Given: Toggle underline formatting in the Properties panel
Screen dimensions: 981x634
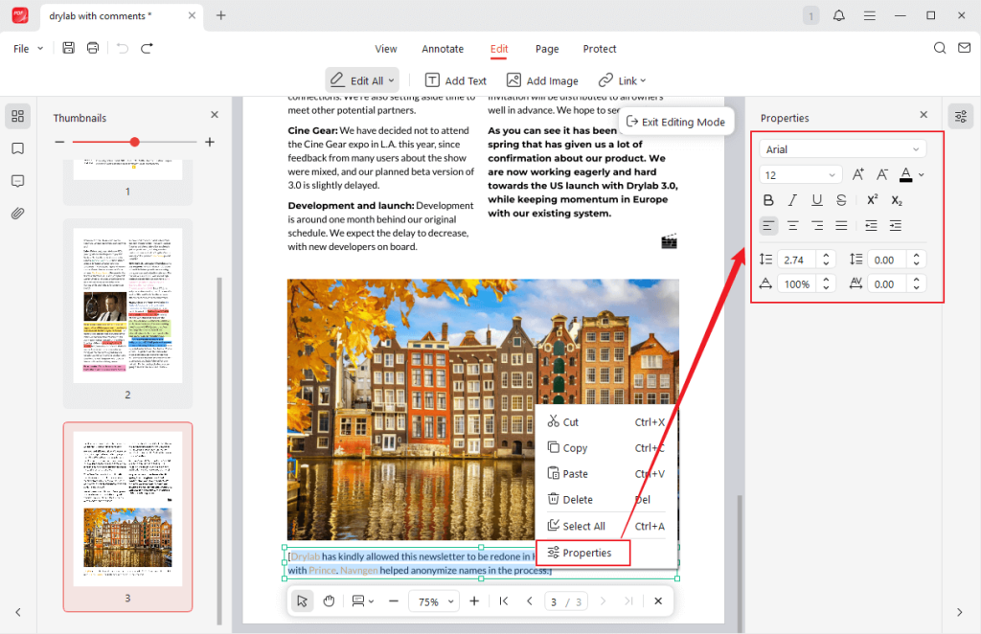Looking at the screenshot, I should [x=816, y=199].
